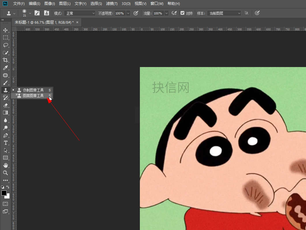This screenshot has width=306, height=230.
Task: Select the Clone Stamp tool in toolbar
Action: (5, 90)
